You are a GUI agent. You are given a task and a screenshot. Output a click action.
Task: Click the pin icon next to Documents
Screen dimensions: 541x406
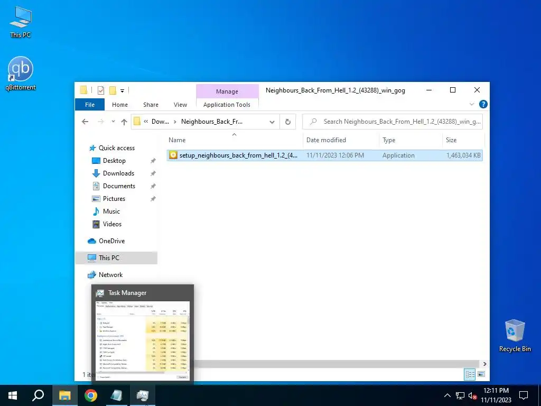tap(153, 187)
